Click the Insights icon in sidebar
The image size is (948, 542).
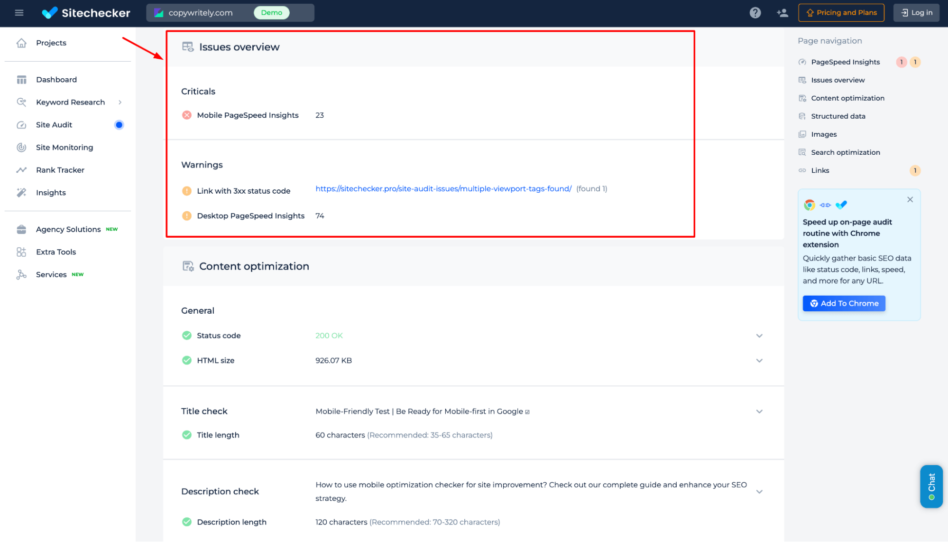pyautogui.click(x=21, y=193)
